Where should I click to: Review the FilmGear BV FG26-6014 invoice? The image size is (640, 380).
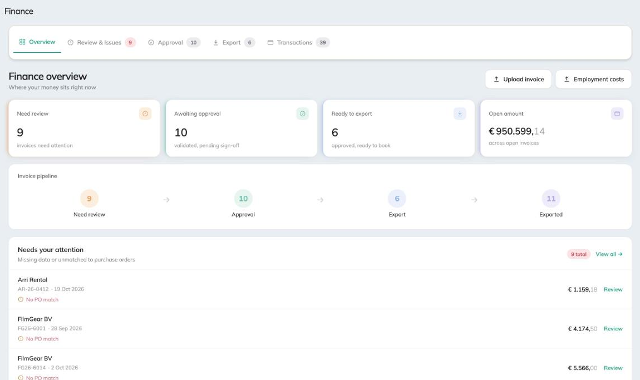click(x=613, y=368)
